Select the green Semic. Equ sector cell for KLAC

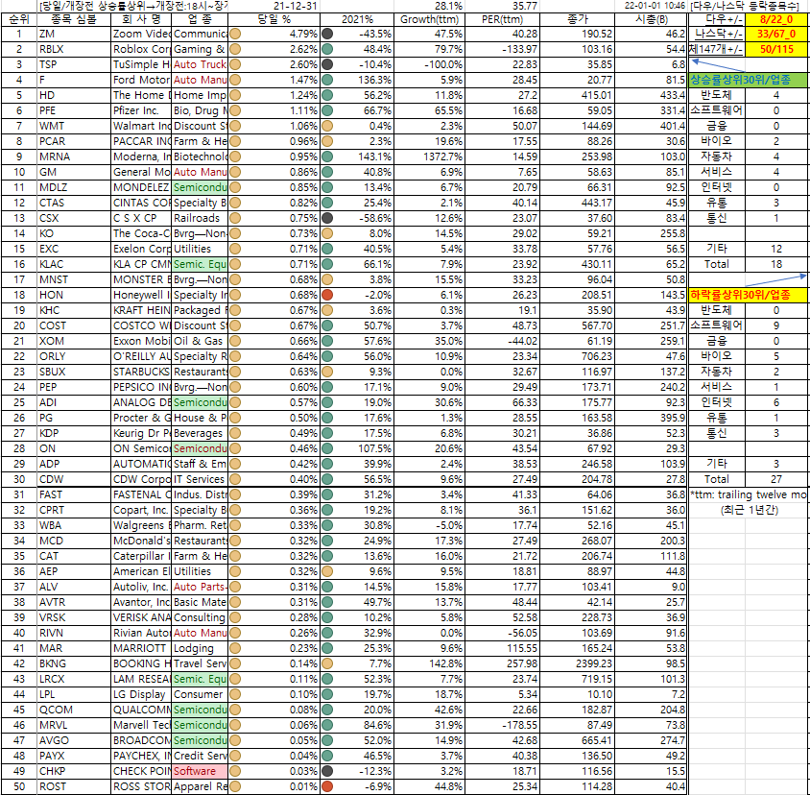(200, 264)
